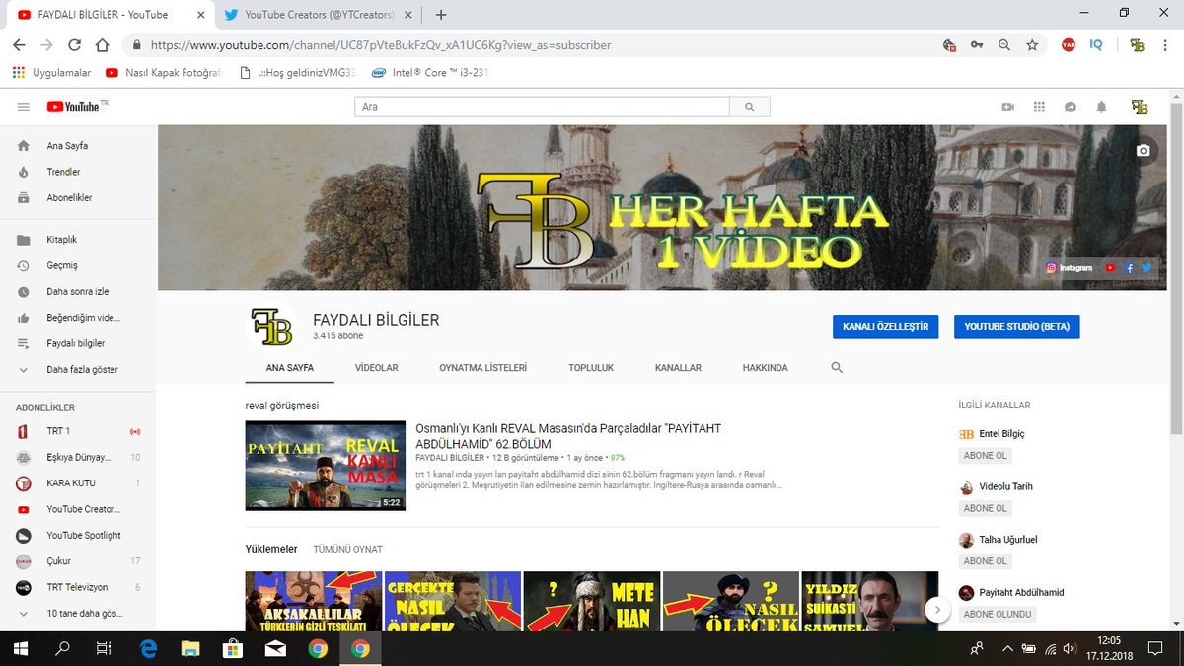Open the Instagram link on the banner
The width and height of the screenshot is (1184, 666).
pyautogui.click(x=1070, y=268)
